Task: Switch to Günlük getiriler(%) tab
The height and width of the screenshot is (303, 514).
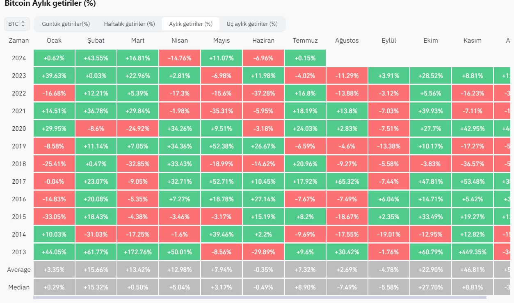Action: (66, 24)
